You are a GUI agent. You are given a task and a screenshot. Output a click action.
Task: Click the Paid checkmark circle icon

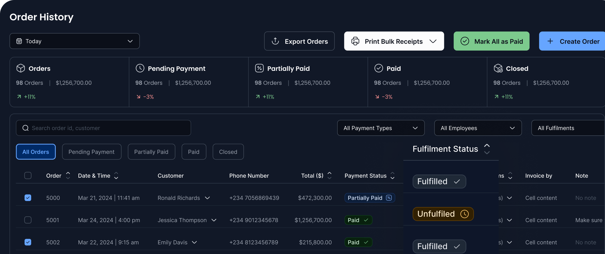point(378,68)
